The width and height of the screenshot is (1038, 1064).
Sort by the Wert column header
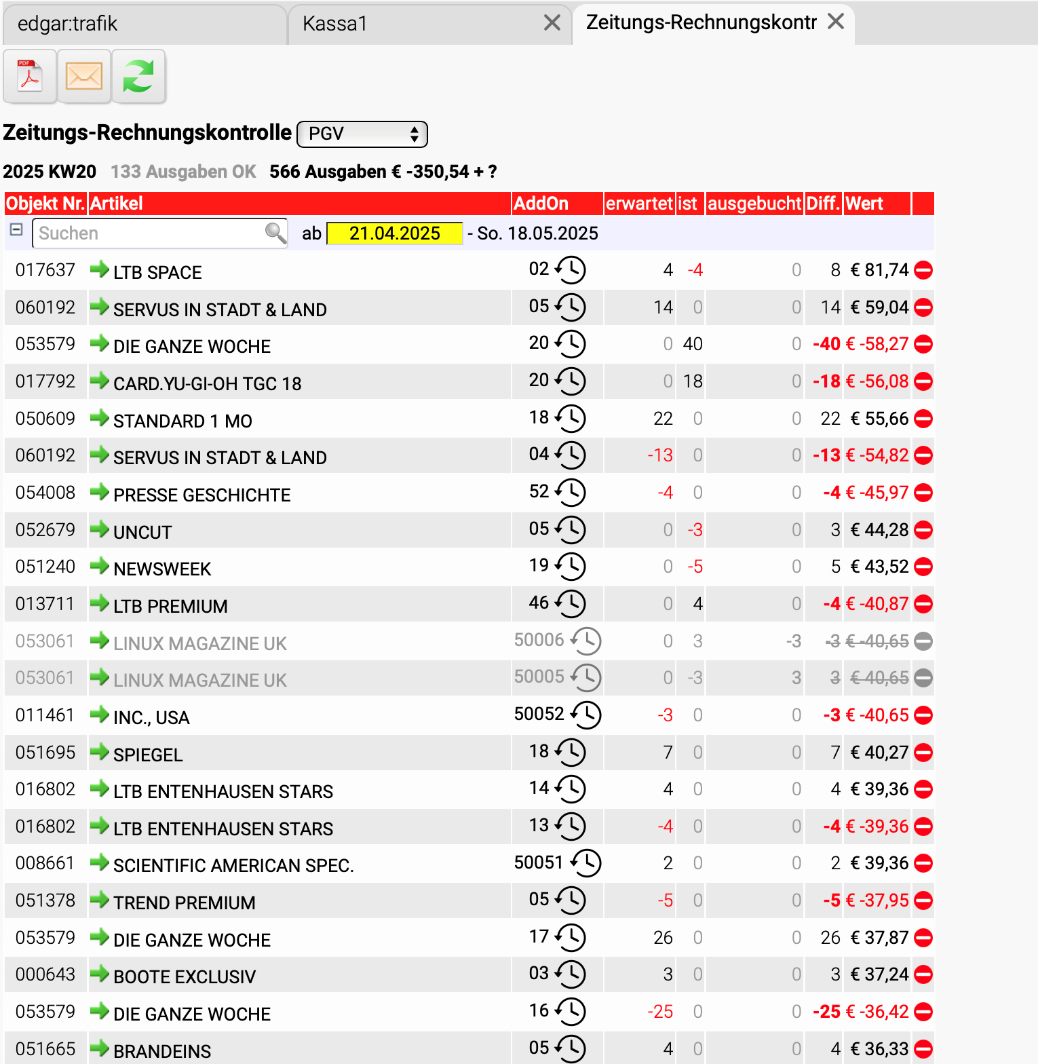877,204
